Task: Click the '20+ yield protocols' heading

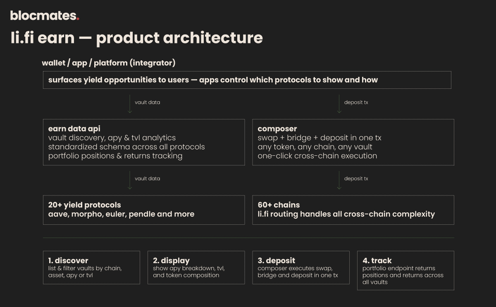Action: pos(85,205)
